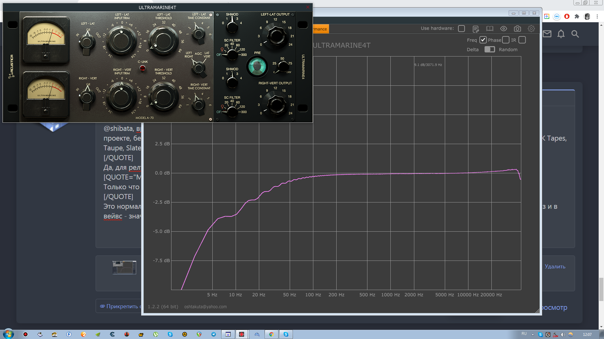Open the notes editor icon
The width and height of the screenshot is (604, 339).
coord(476,29)
